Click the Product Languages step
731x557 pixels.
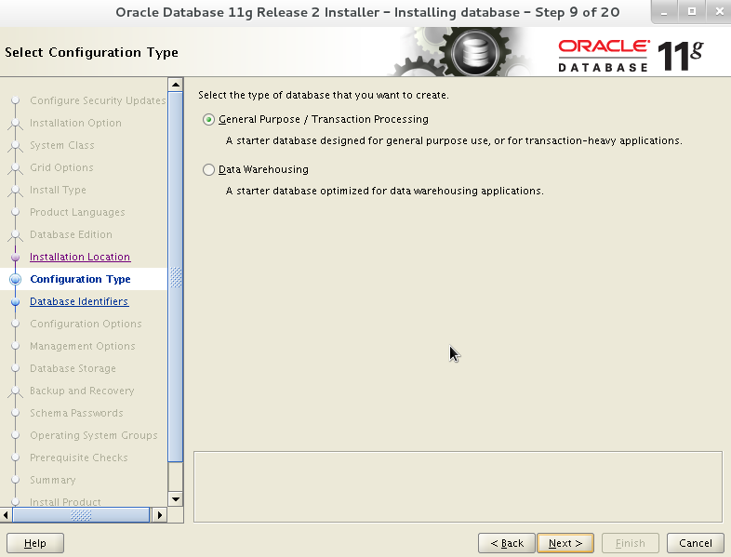[77, 213]
